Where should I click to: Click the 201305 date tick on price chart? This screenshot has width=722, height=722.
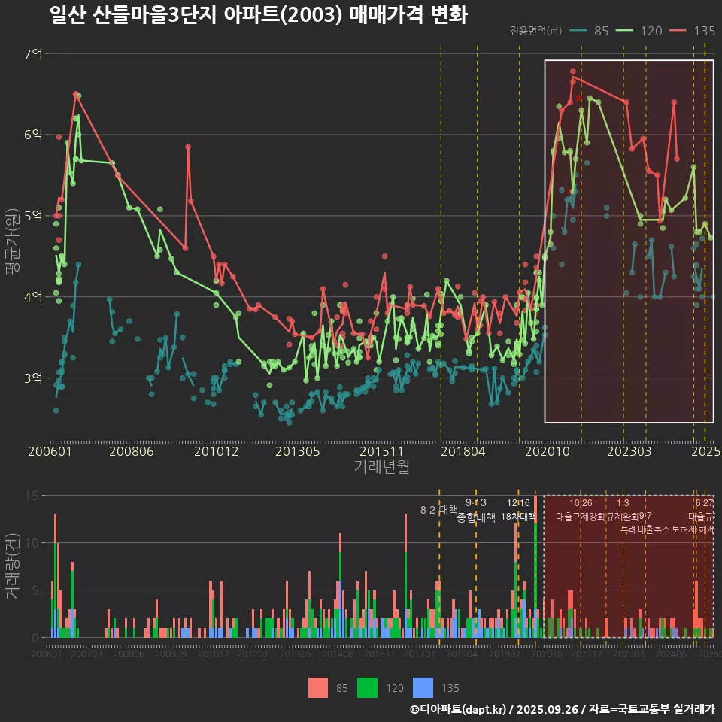coord(297,452)
